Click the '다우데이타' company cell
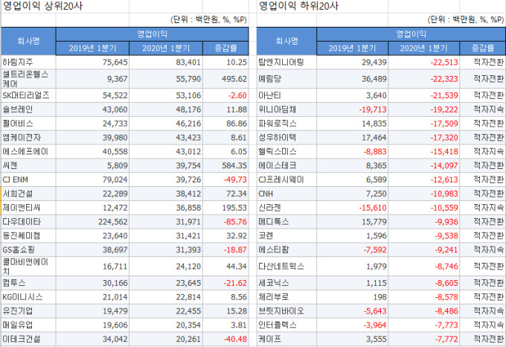The width and height of the screenshot is (506, 347). click(28, 222)
